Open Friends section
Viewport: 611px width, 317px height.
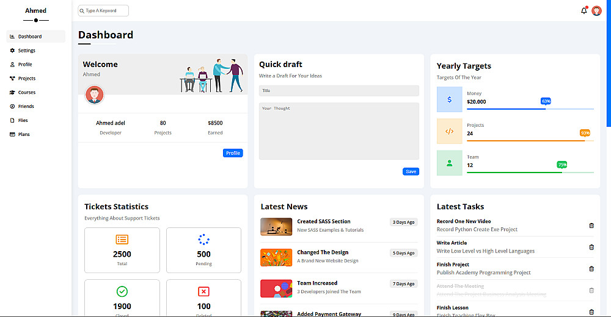[x=36, y=106]
